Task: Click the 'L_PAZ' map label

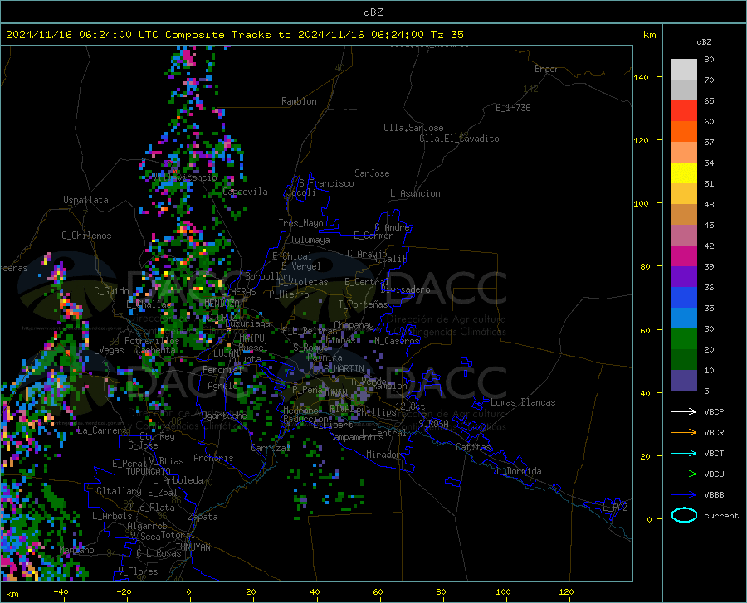Action: pos(615,508)
